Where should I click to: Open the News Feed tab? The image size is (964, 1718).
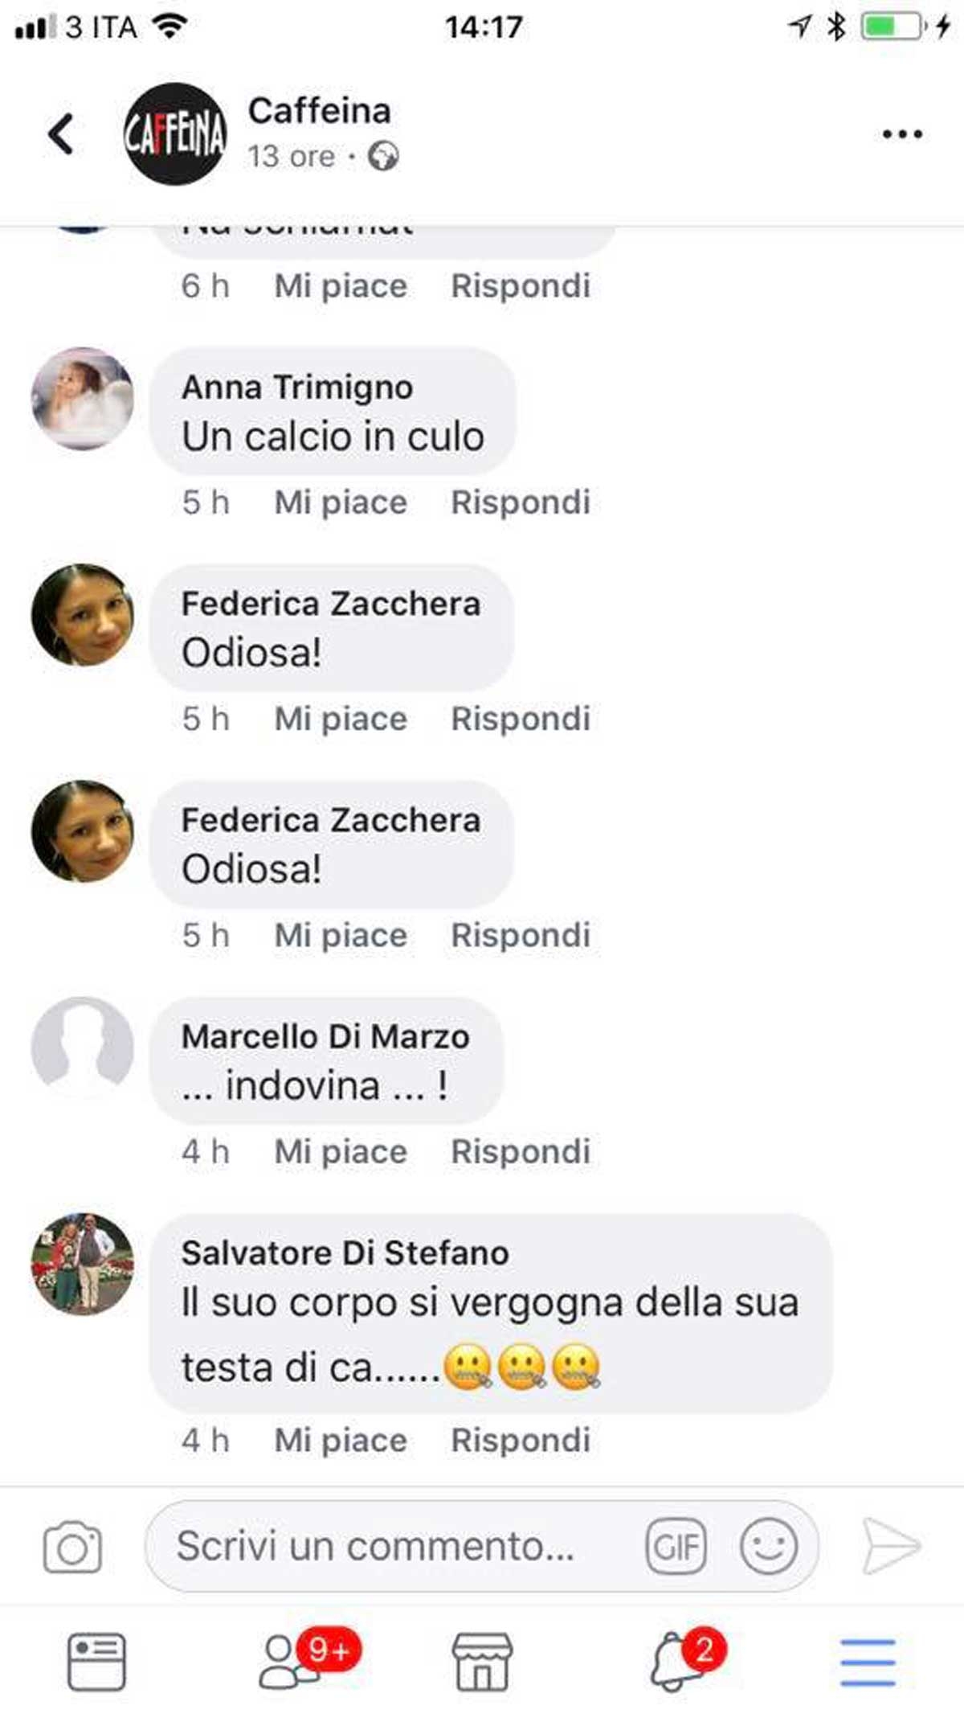96,1661
